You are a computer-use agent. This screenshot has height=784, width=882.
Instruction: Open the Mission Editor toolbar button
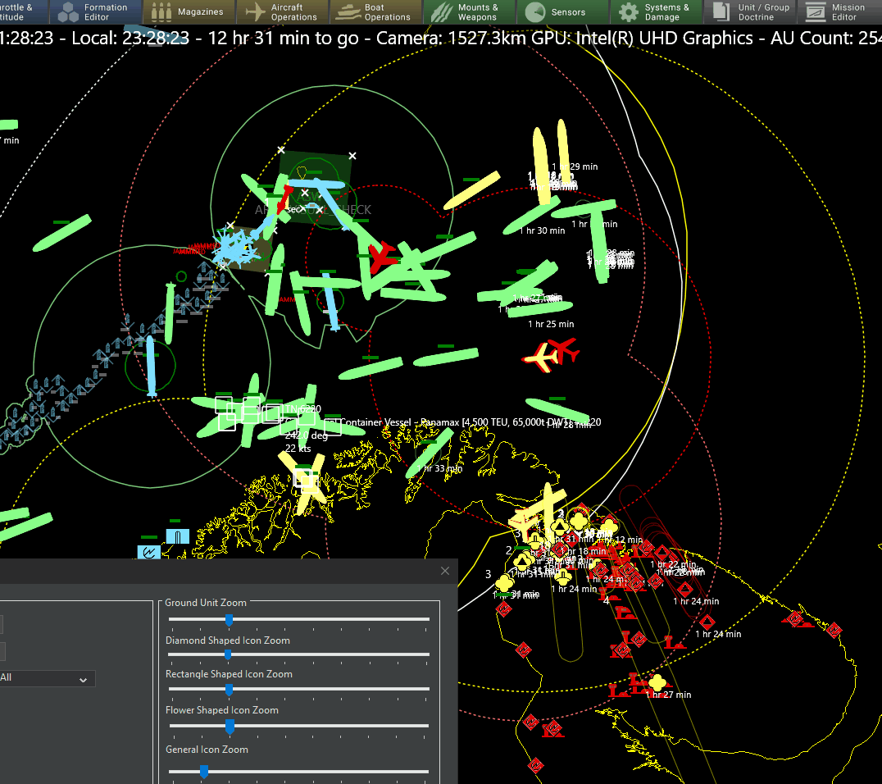click(840, 11)
